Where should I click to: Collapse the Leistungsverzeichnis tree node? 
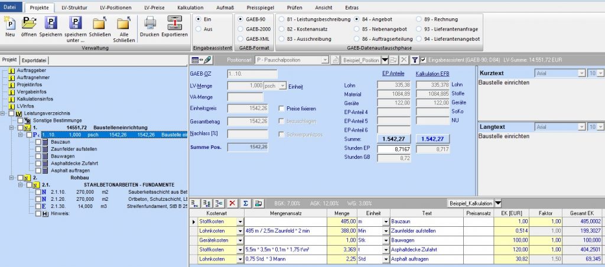[x=4, y=113]
